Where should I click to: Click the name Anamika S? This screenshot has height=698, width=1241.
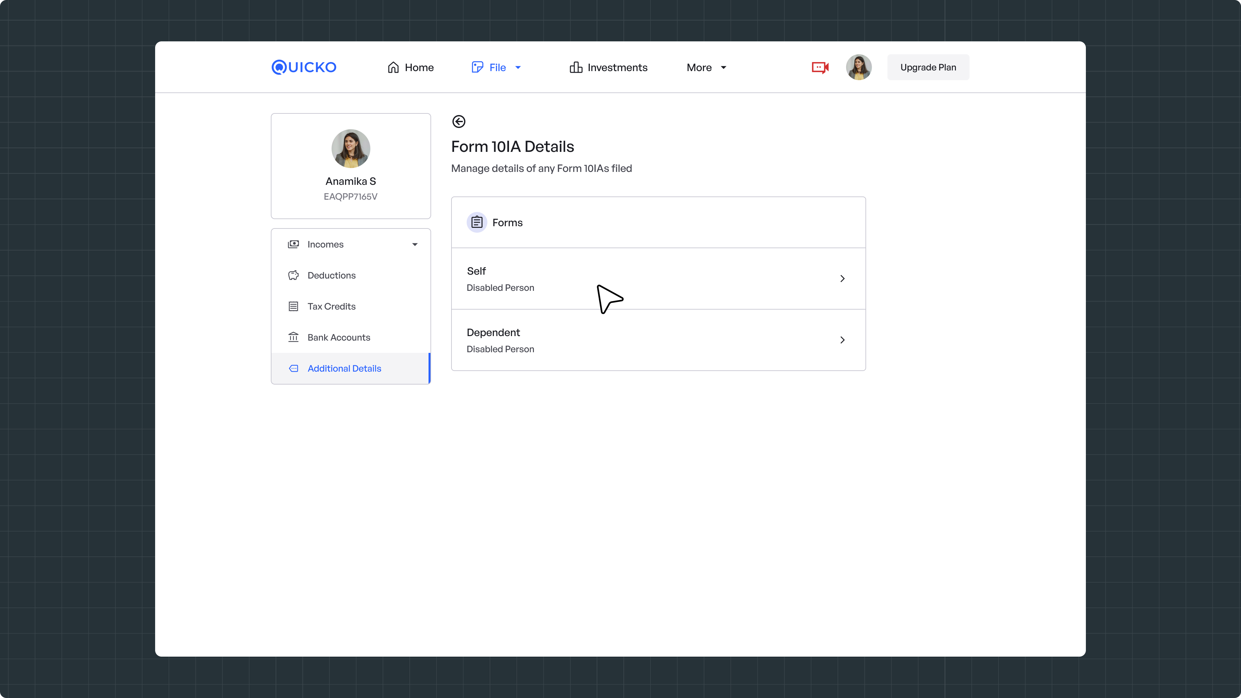[351, 182]
